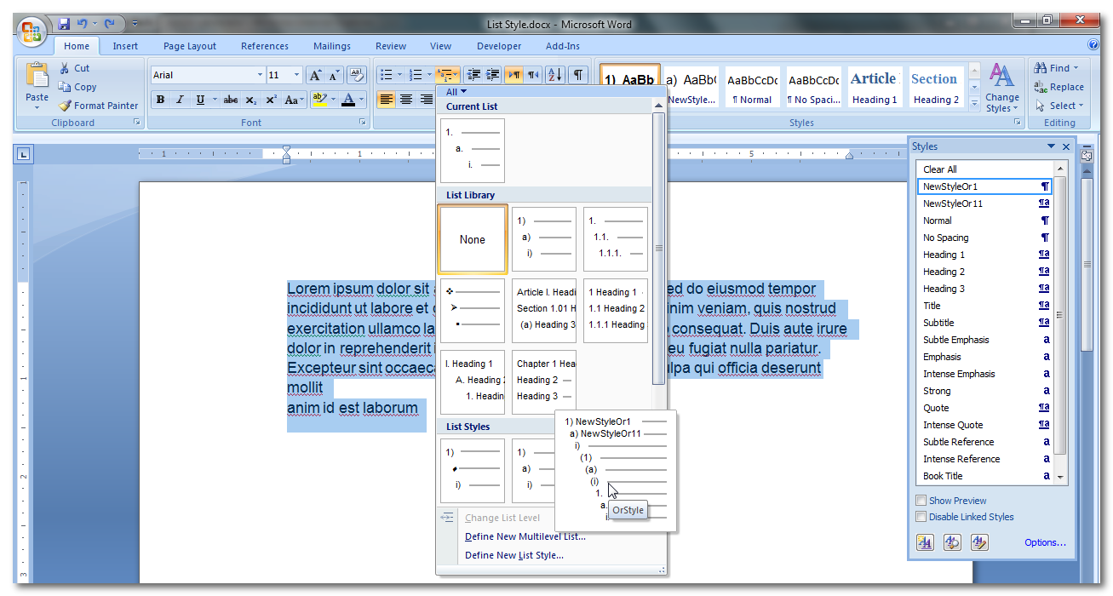Click the Options link in Styles pane
This screenshot has width=1113, height=596.
(1045, 542)
